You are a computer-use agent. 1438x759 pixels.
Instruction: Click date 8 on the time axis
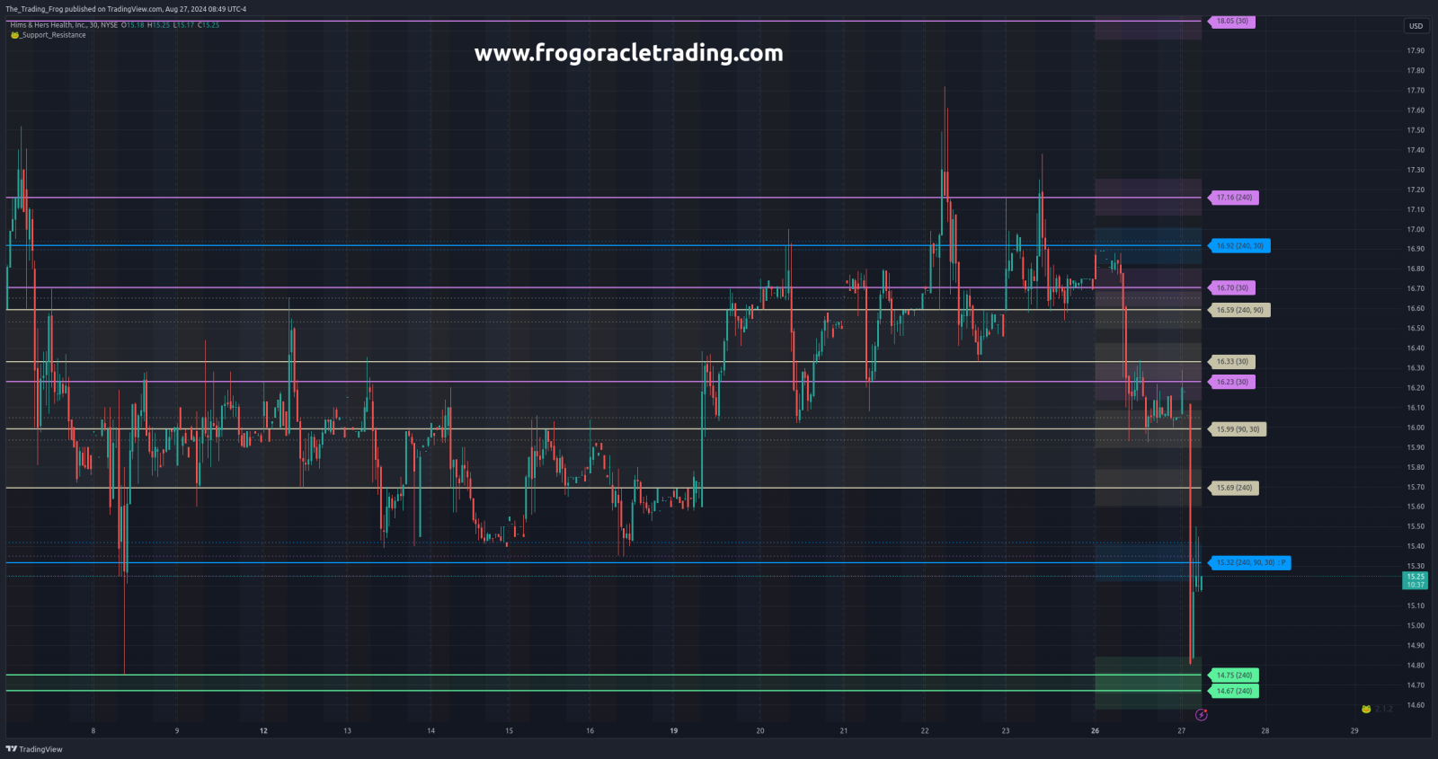click(93, 731)
